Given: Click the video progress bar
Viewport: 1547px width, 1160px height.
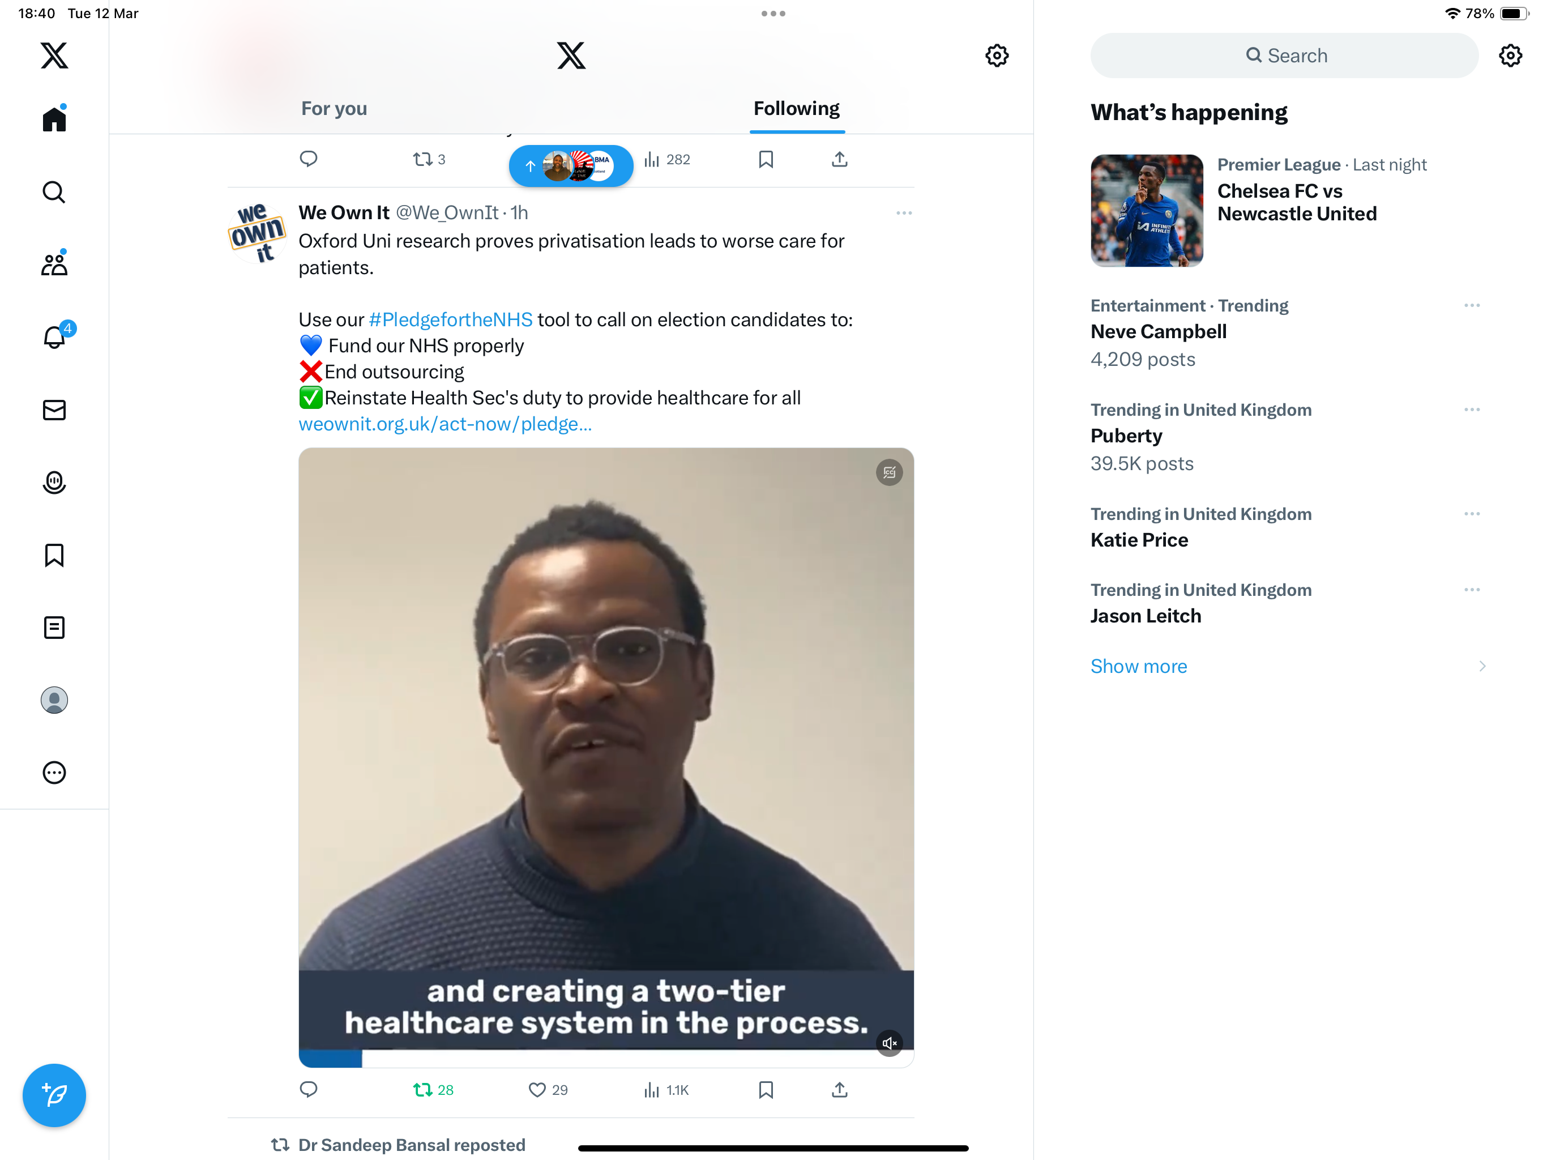Looking at the screenshot, I should tap(606, 1058).
